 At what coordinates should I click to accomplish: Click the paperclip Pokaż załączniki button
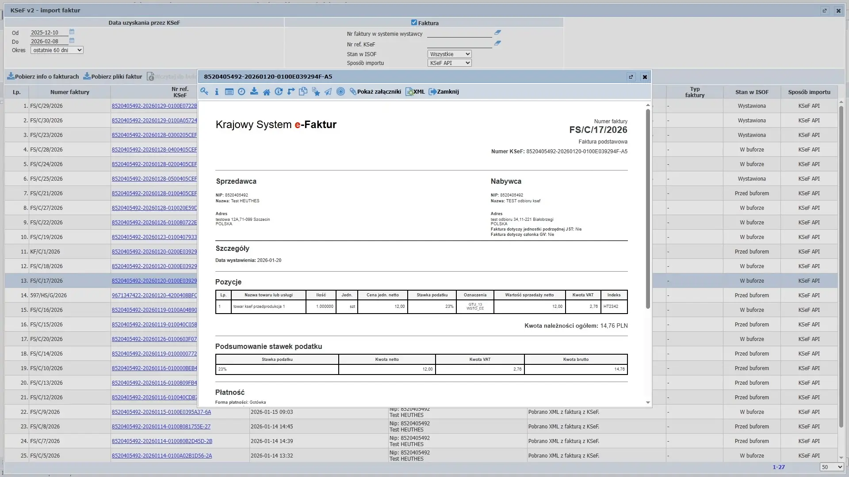[375, 92]
